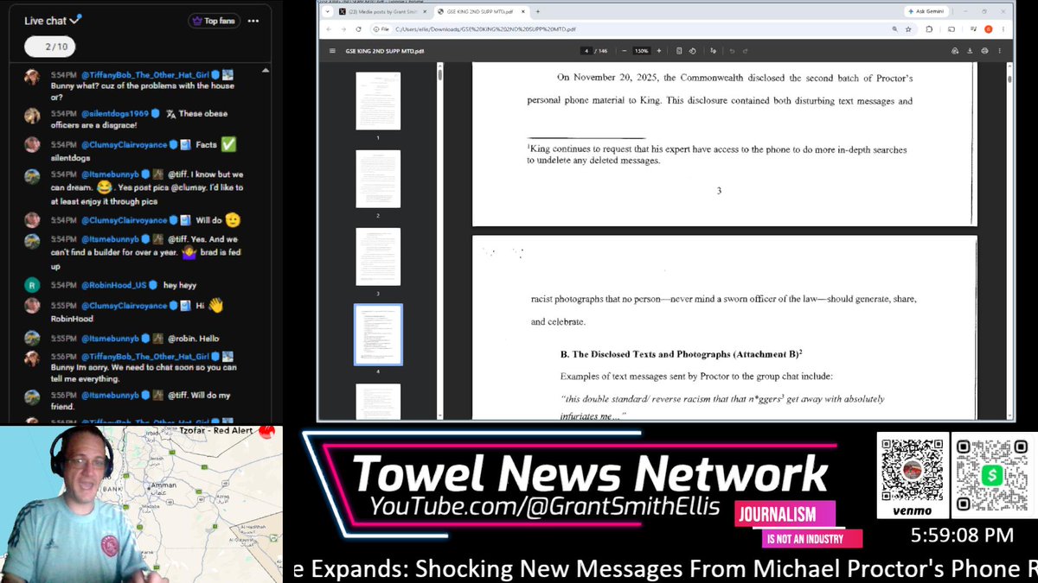Screen dimensions: 1038x583
Task: Click the Ask Gemini button
Action: 926,11
